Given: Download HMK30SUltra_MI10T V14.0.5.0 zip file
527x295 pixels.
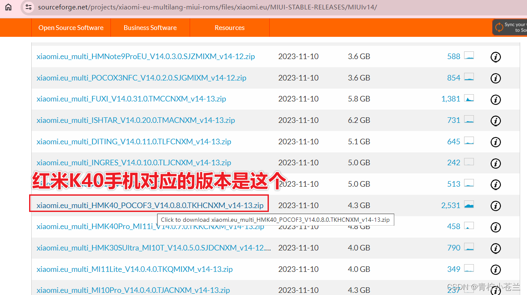Looking at the screenshot, I should (x=154, y=248).
